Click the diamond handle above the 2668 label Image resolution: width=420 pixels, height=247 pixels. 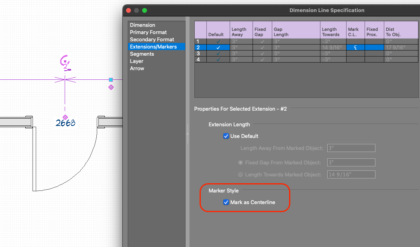click(x=65, y=117)
